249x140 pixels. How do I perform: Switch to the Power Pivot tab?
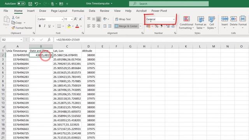159,11
